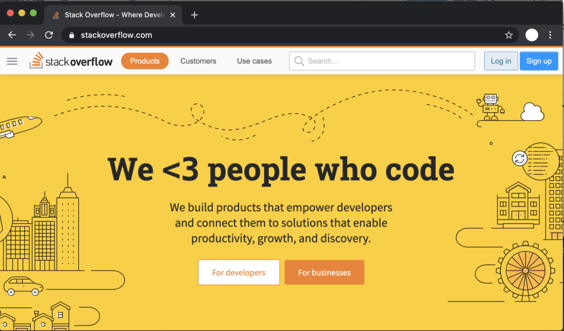Click the forward navigation arrow
The width and height of the screenshot is (564, 331).
(x=30, y=35)
